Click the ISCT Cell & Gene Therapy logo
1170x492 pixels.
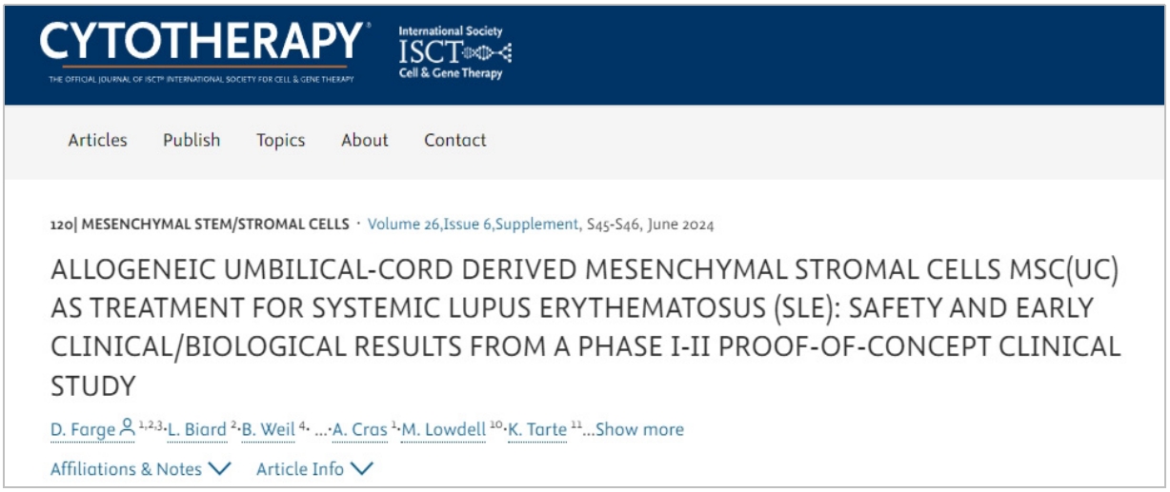pos(453,53)
